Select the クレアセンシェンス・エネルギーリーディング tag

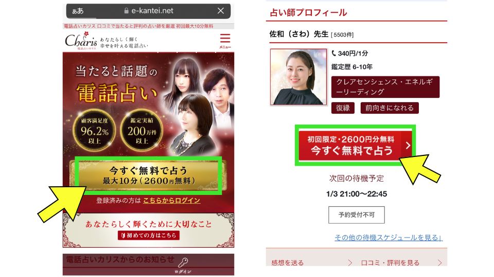[385, 87]
